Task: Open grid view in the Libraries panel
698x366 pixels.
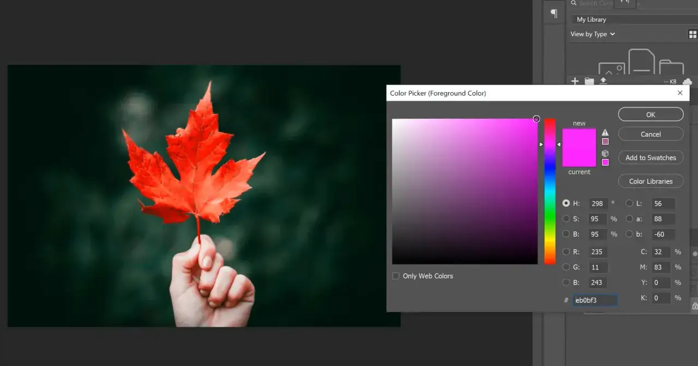Action: [691, 34]
